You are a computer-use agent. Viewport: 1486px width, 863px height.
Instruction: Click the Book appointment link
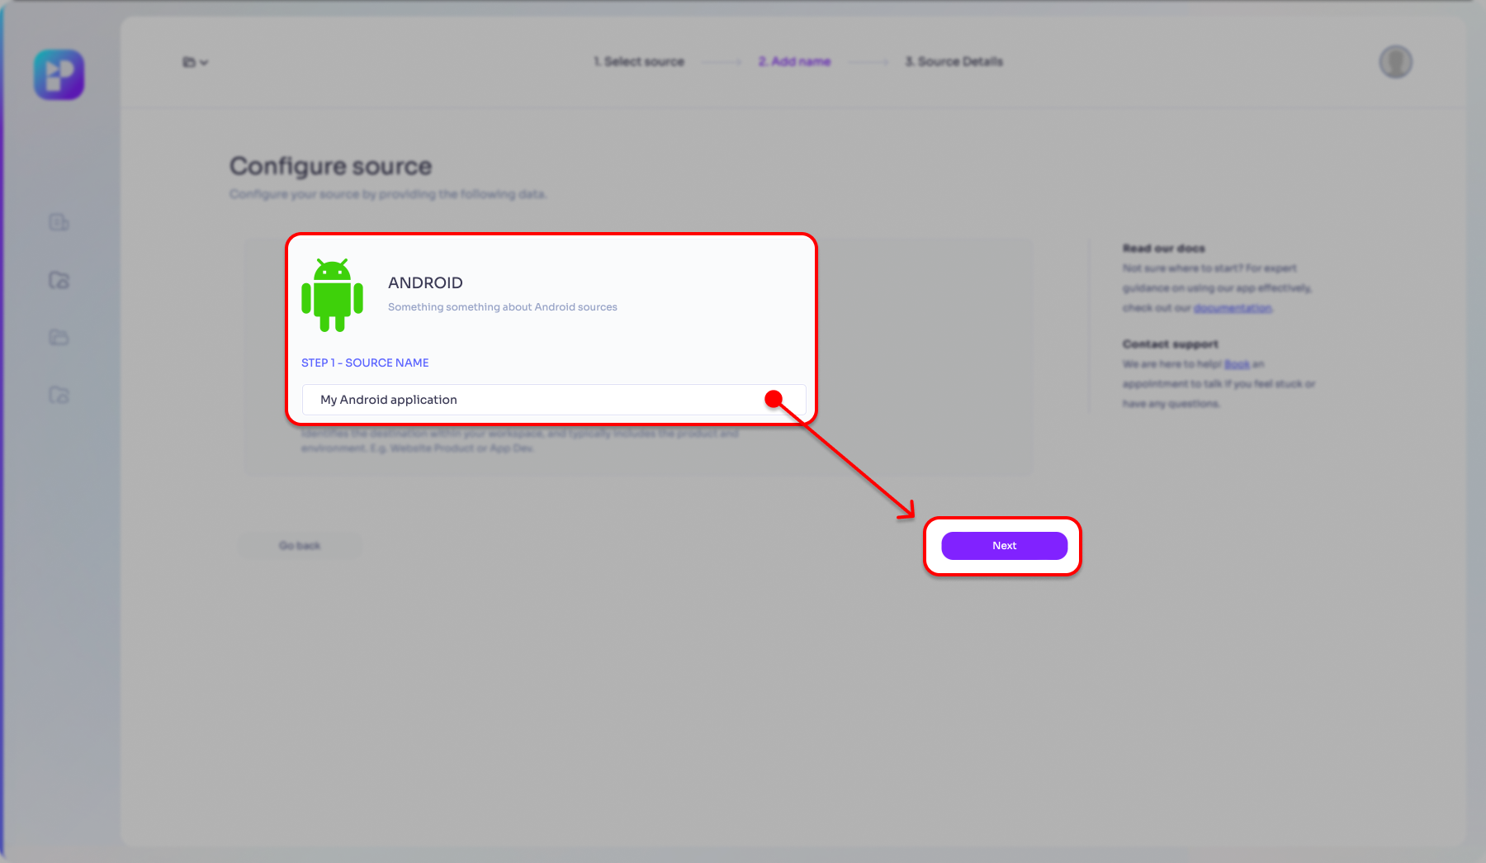tap(1236, 364)
